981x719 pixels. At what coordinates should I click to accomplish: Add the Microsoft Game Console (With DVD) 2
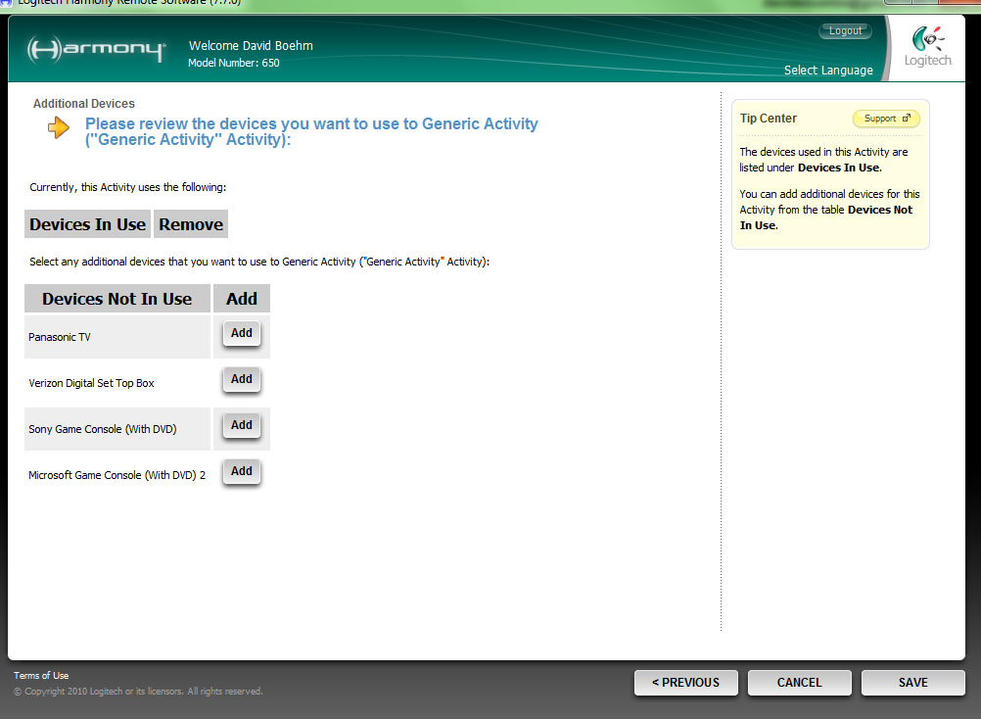[241, 472]
